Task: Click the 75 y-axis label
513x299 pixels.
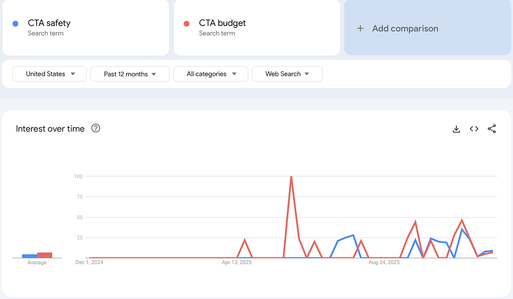Action: tap(80, 197)
